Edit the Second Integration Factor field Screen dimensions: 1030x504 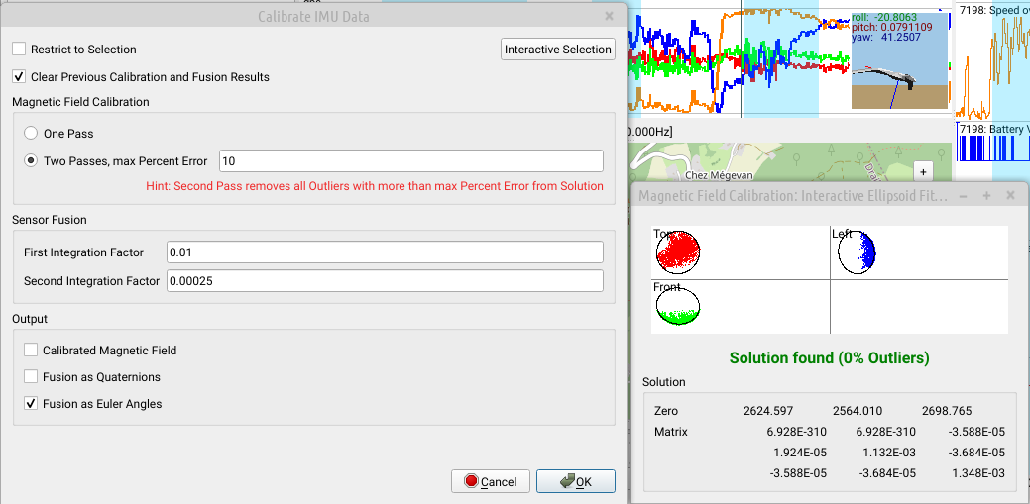click(x=385, y=281)
